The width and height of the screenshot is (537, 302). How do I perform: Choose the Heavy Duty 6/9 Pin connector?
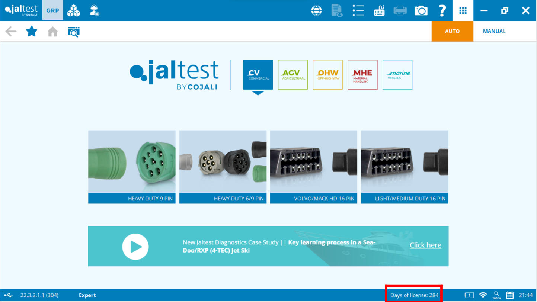pos(223,167)
